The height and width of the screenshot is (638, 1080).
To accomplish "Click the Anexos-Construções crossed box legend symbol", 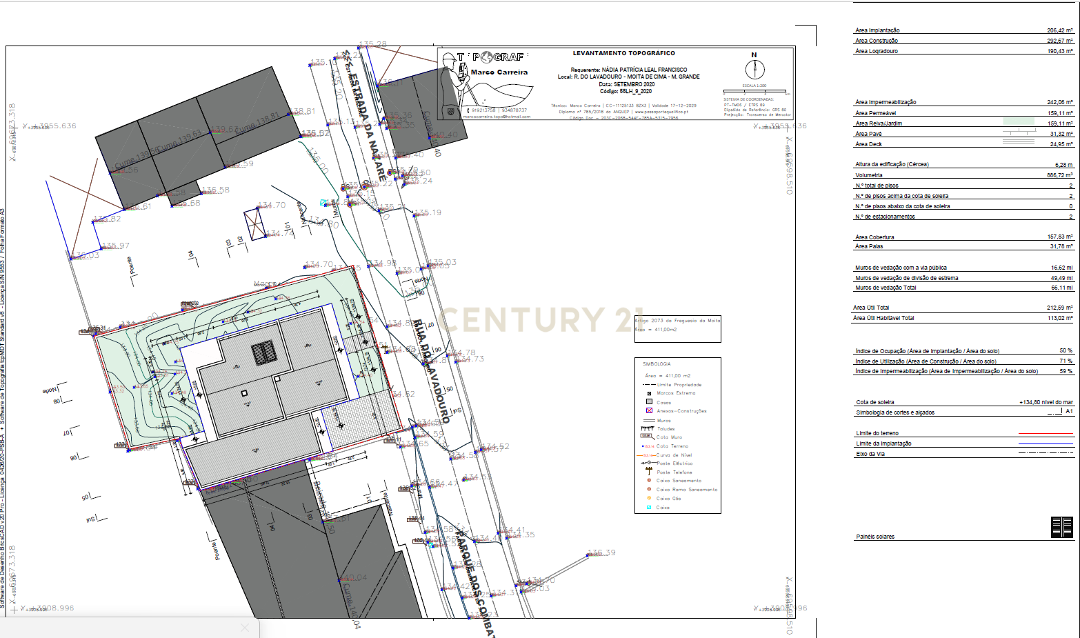I will pyautogui.click(x=649, y=410).
